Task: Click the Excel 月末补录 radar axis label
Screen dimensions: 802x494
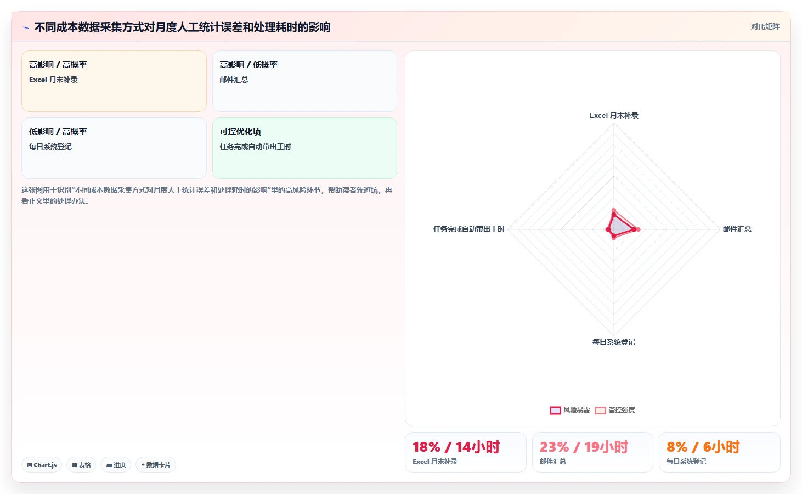Action: pyautogui.click(x=614, y=115)
